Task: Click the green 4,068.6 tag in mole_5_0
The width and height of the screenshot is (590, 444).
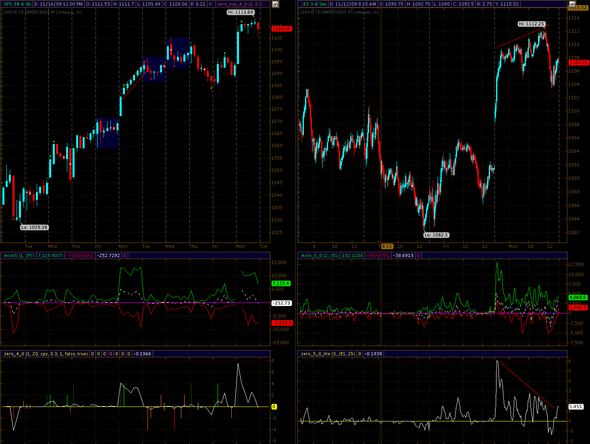Action: [578, 297]
